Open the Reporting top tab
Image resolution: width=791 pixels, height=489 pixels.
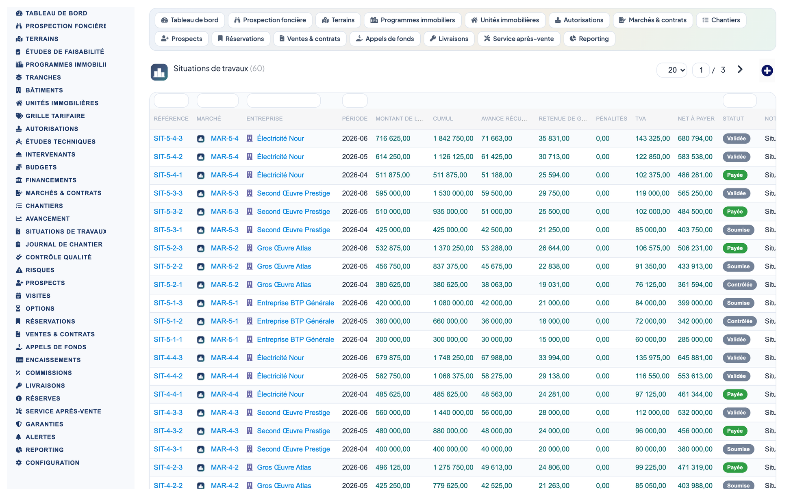coord(589,39)
